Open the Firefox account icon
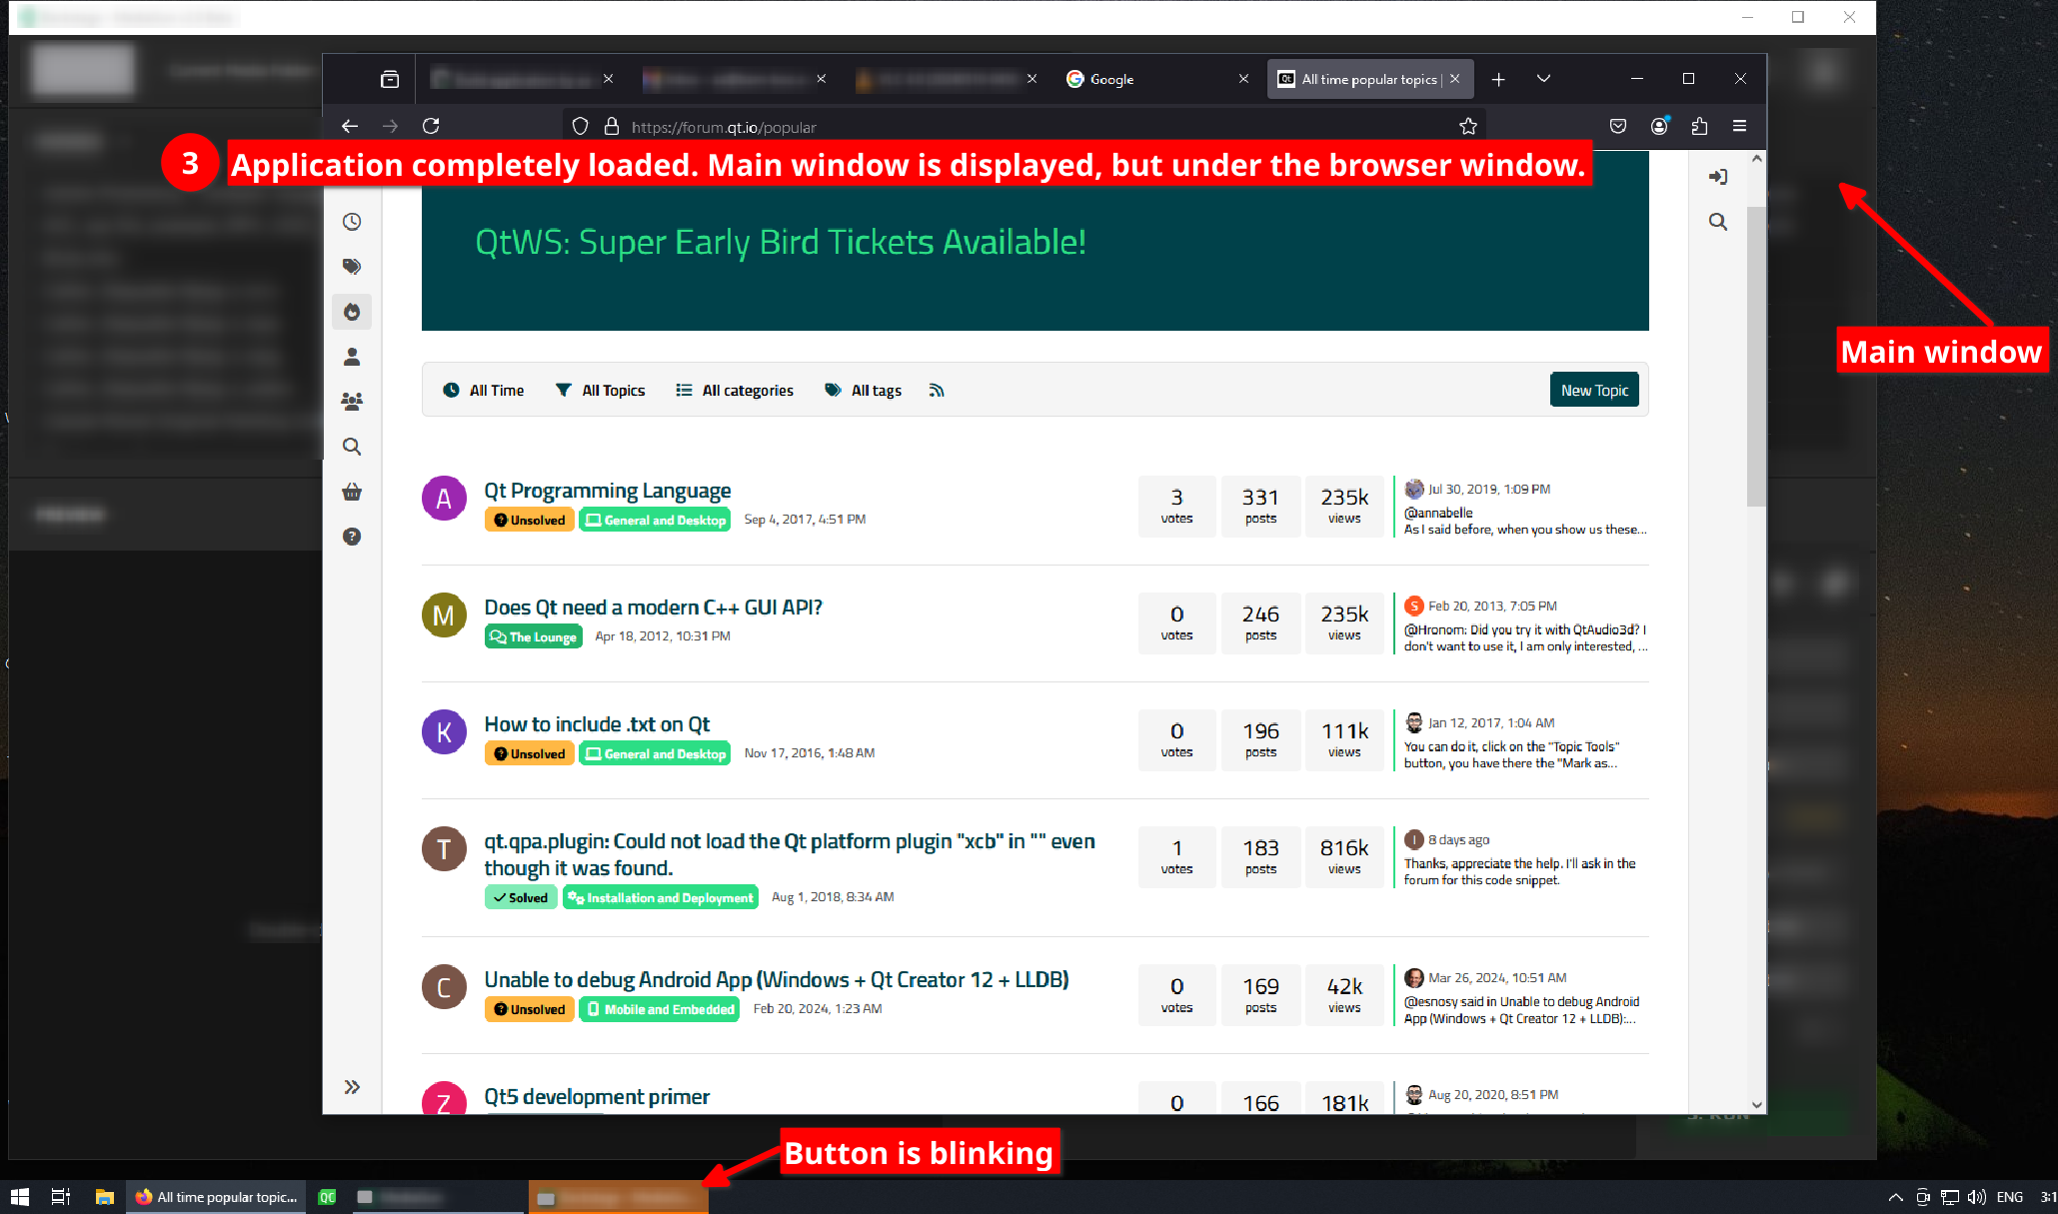The image size is (2058, 1214). click(x=1659, y=126)
